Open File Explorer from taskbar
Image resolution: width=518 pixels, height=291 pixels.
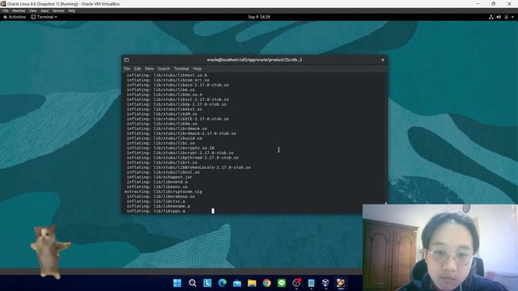(252, 283)
